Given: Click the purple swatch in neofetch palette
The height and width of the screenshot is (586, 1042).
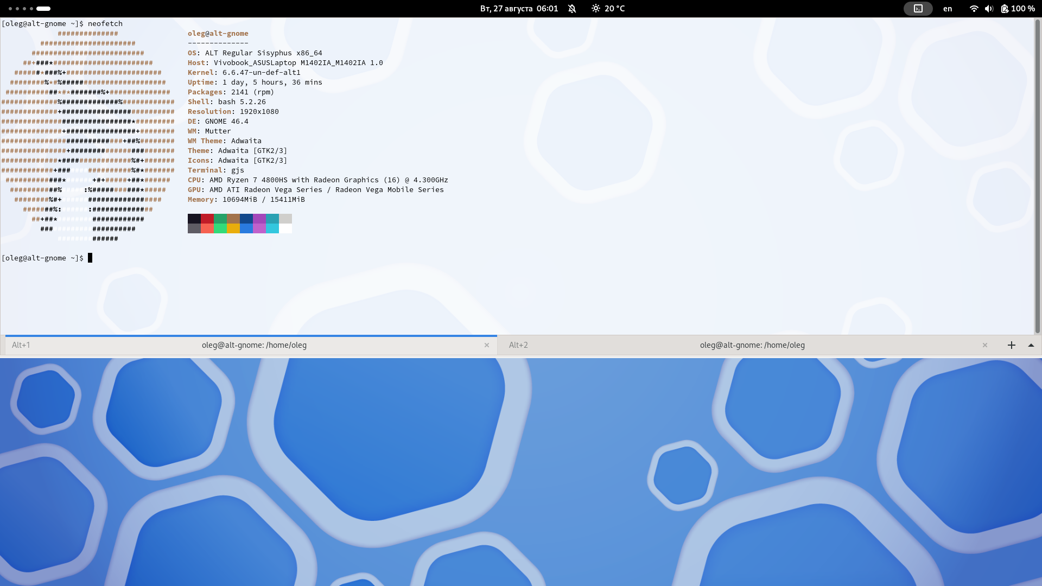Looking at the screenshot, I should 259,219.
